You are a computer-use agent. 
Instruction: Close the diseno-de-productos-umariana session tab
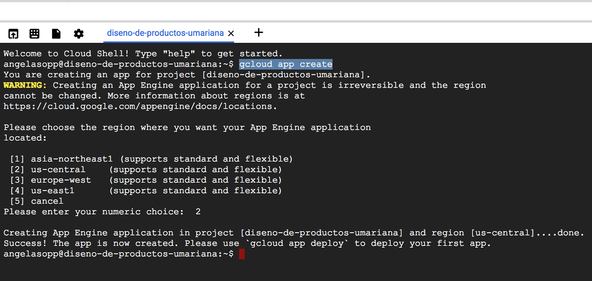[x=231, y=34]
